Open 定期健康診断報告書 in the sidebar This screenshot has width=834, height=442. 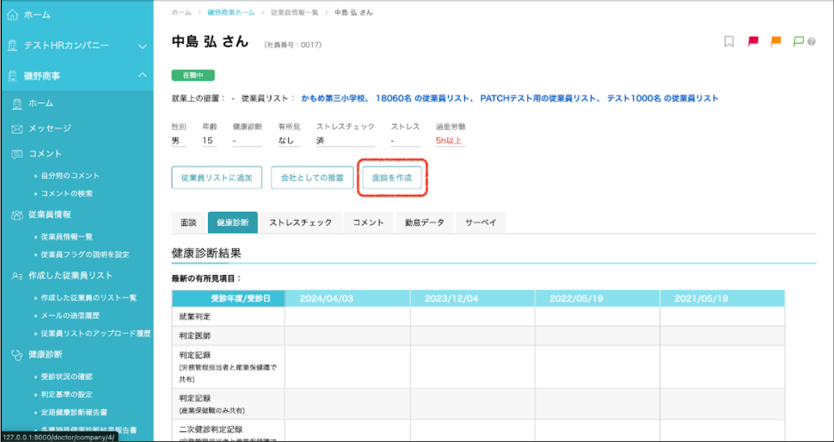pos(74,412)
